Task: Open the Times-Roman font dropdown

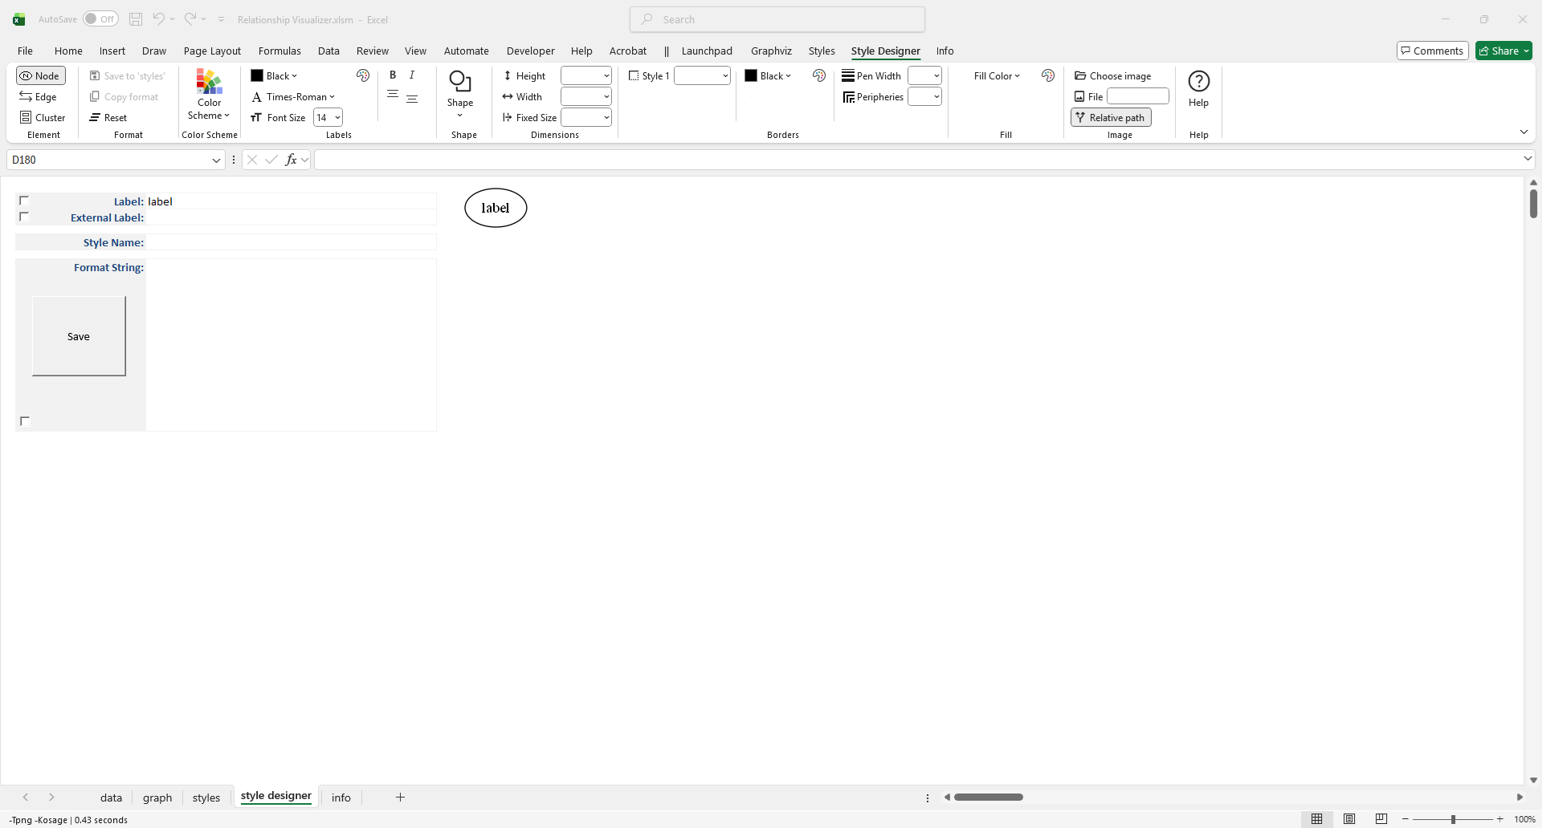Action: pos(293,97)
